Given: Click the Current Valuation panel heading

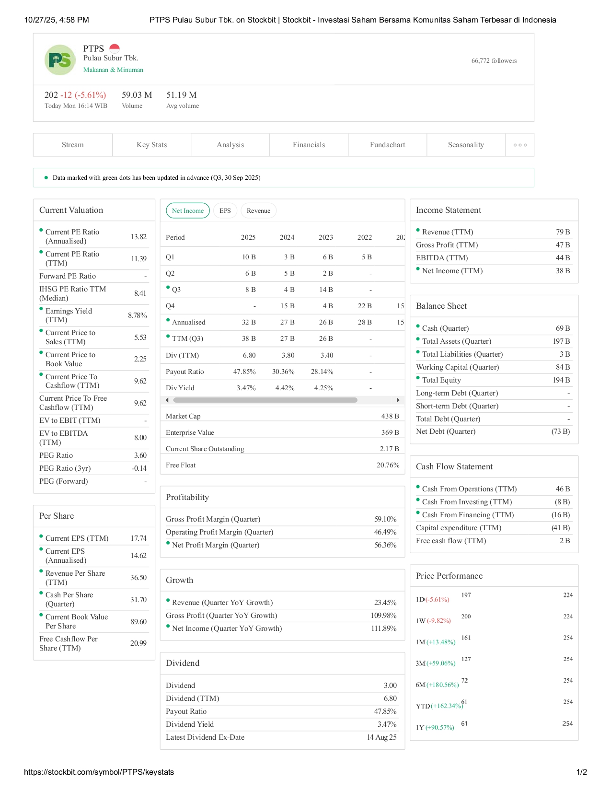Looking at the screenshot, I should pos(71,210).
